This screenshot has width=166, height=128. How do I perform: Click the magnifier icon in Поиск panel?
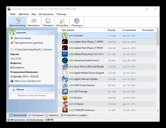[12, 89]
